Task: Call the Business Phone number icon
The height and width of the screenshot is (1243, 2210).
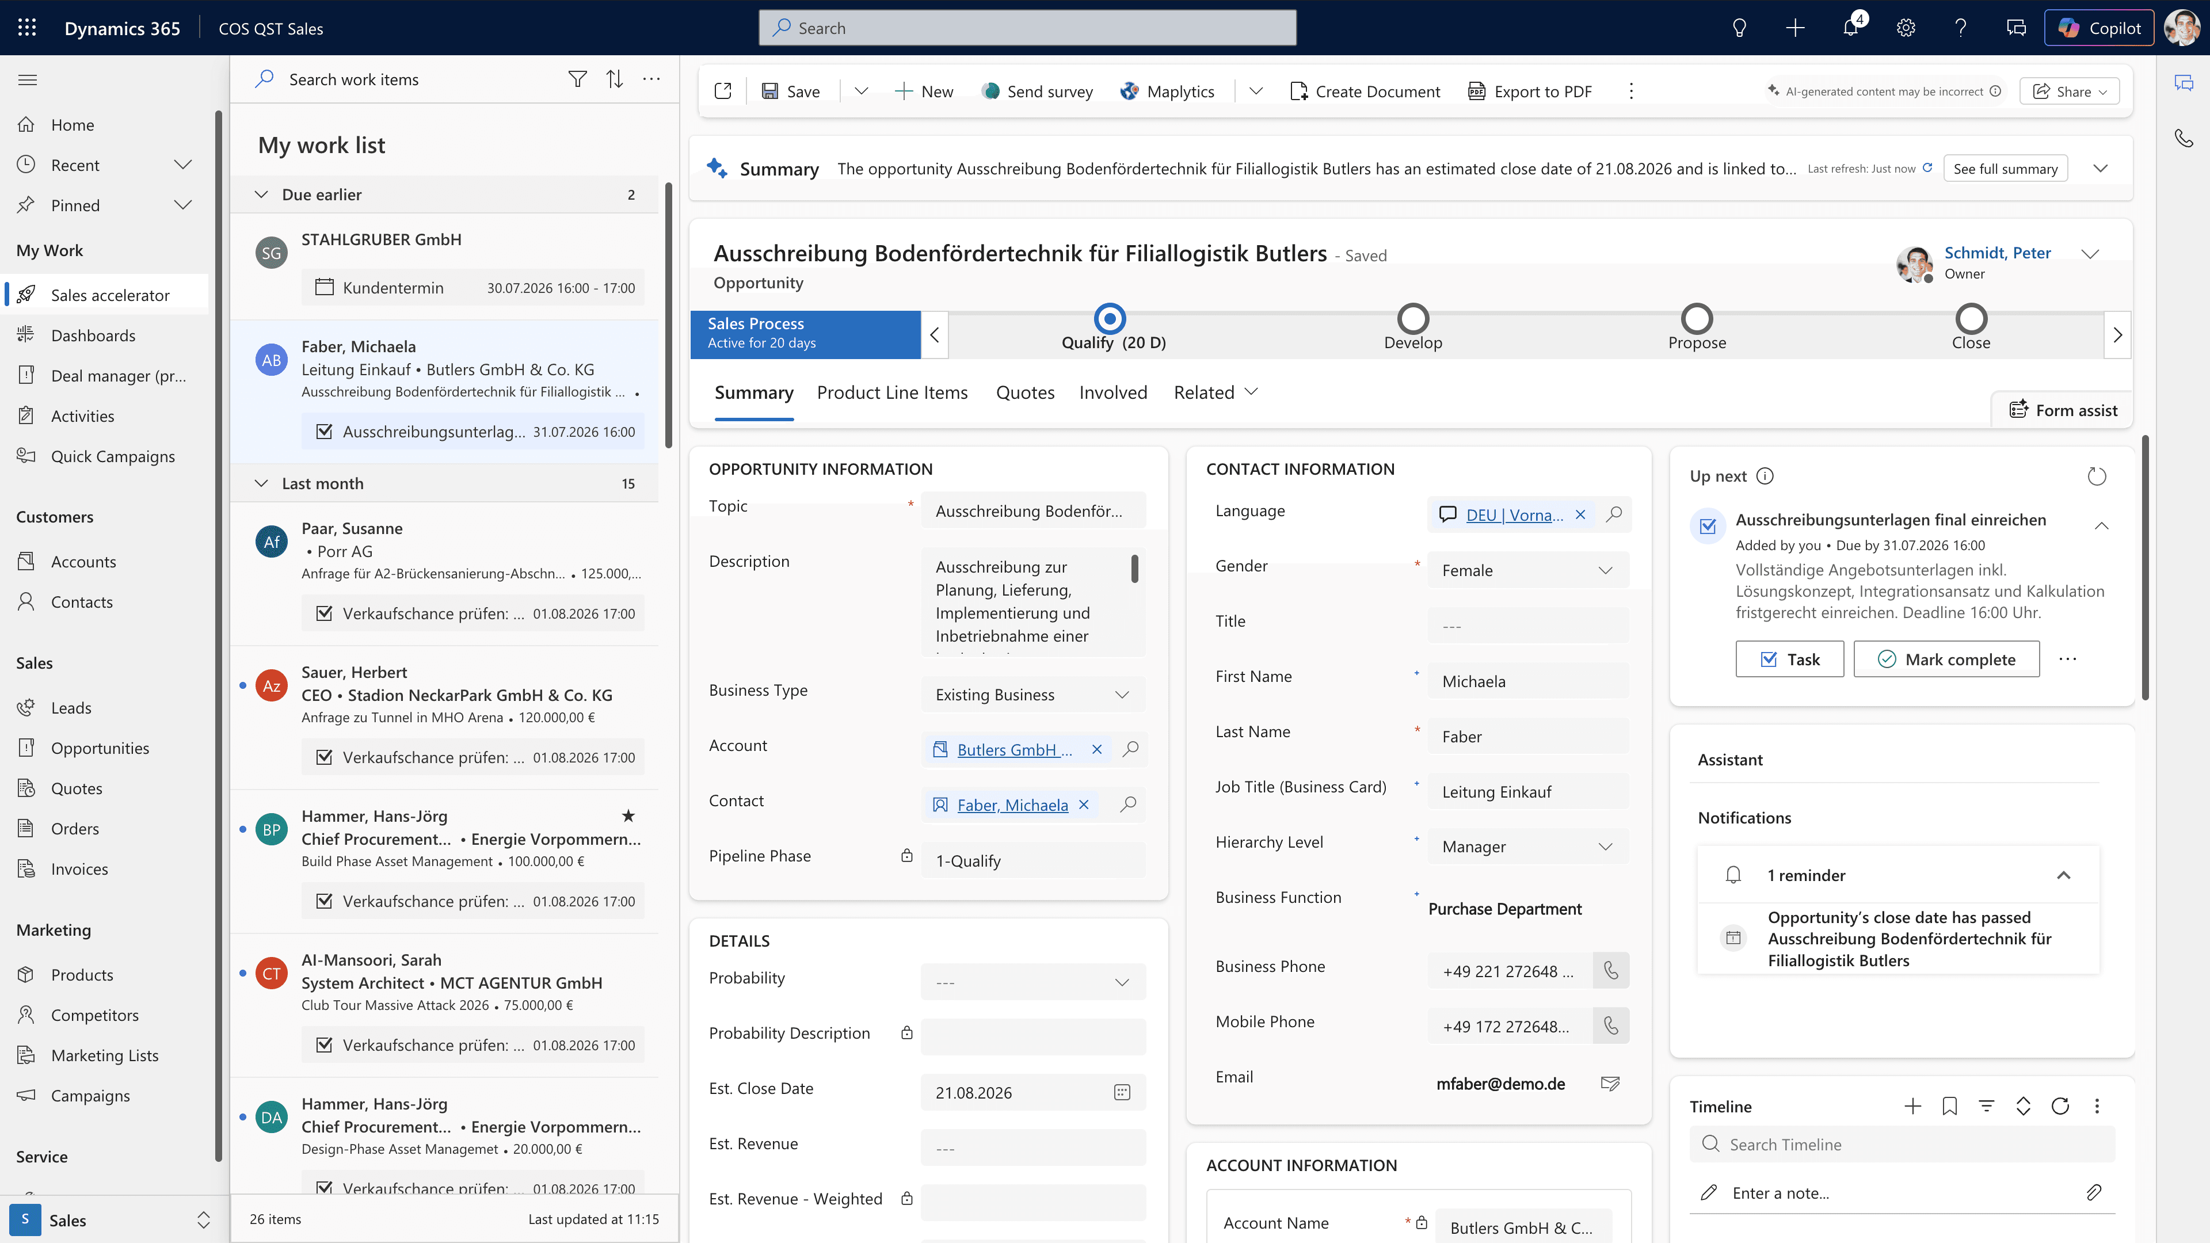Action: click(x=1610, y=970)
